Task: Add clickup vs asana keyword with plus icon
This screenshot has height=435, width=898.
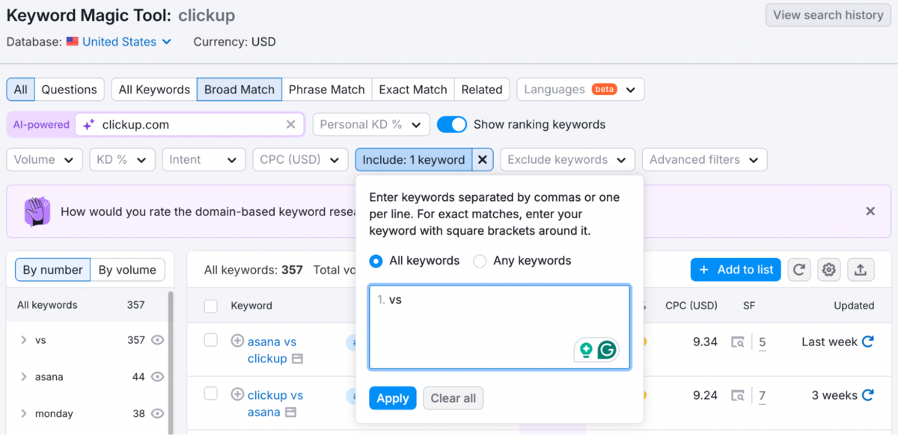Action: [237, 394]
